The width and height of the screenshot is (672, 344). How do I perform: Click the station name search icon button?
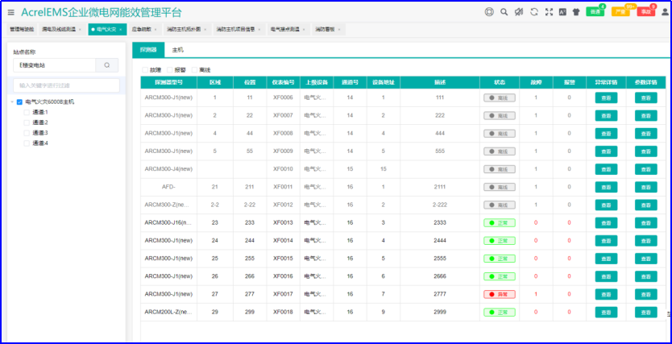[107, 65]
